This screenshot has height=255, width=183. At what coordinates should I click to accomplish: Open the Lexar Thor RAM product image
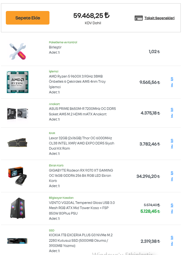(x=17, y=143)
